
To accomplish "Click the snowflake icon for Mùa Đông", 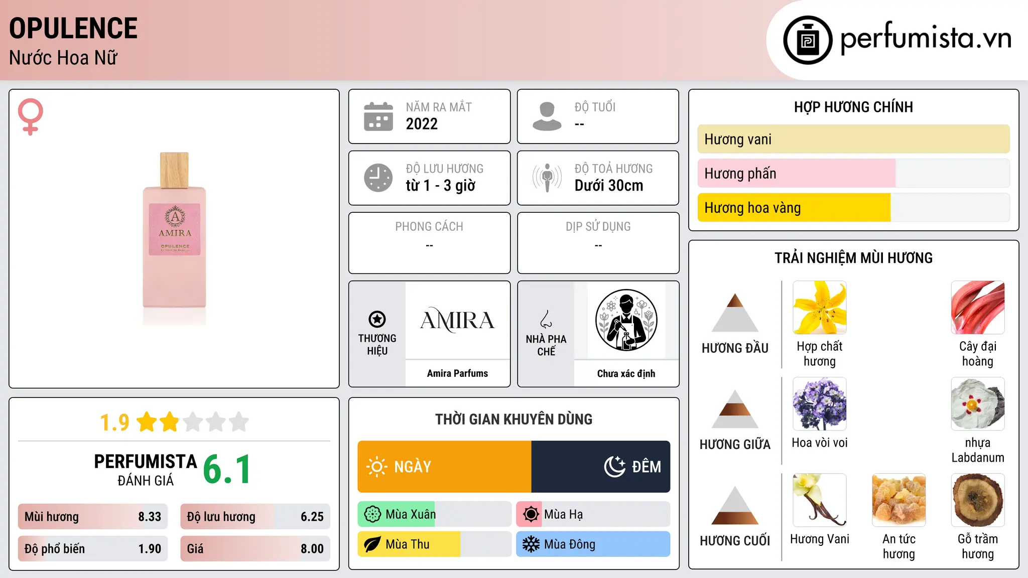I will 531,544.
